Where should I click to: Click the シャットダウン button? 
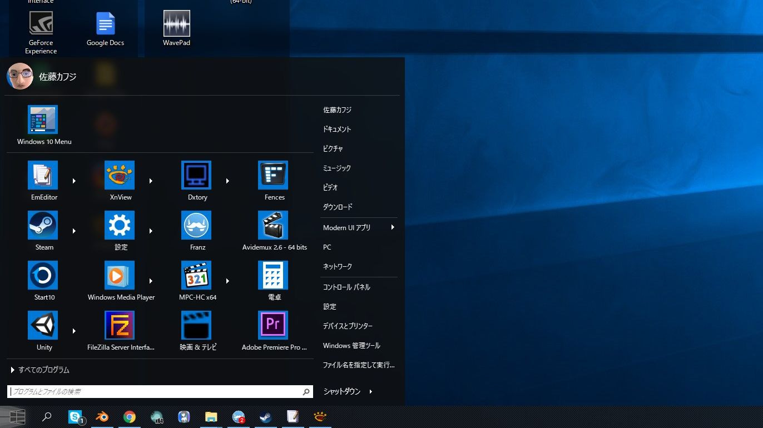[x=341, y=391]
